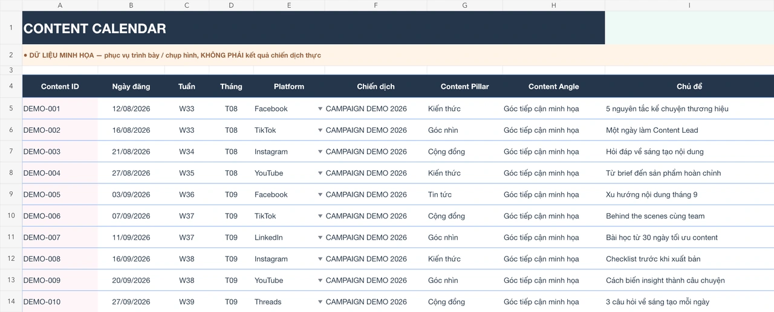Click the Chủ đề header cell

click(x=689, y=86)
